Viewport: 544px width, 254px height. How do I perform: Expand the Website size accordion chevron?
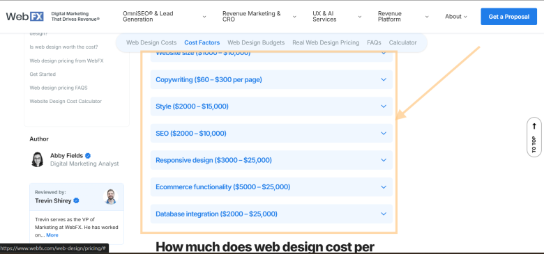tap(384, 53)
